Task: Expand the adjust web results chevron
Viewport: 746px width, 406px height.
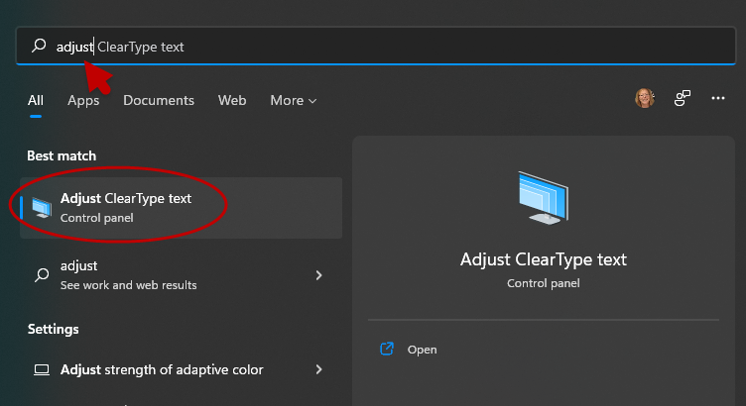Action: (318, 275)
